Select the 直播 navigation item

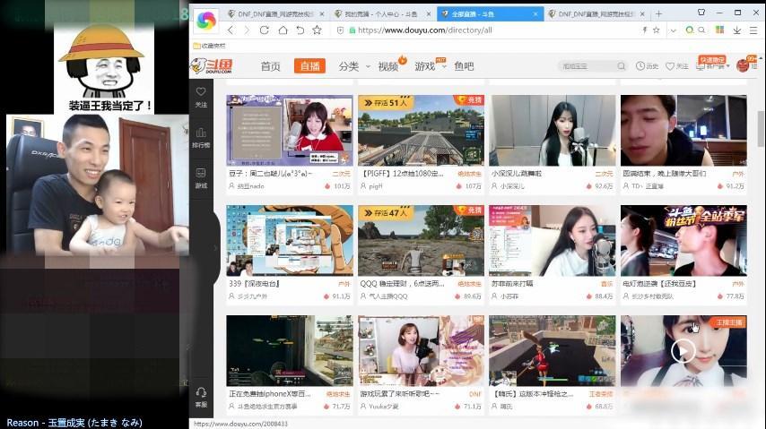point(309,66)
